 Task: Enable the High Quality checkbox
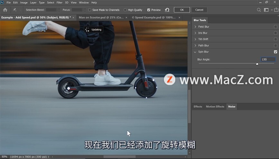click(x=125, y=10)
